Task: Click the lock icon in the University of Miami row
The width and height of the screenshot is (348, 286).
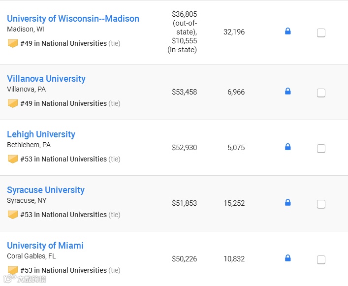Action: pos(288,258)
